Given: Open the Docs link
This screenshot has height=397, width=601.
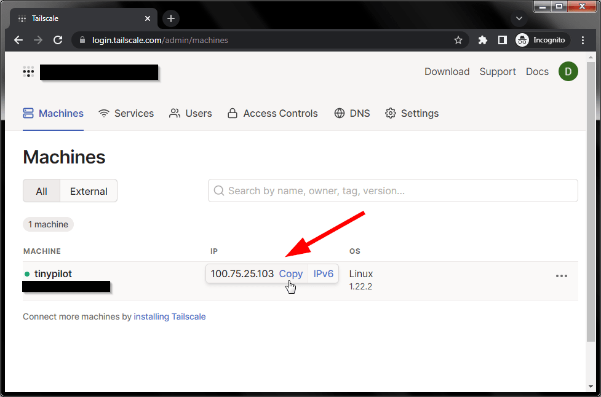Looking at the screenshot, I should 537,71.
